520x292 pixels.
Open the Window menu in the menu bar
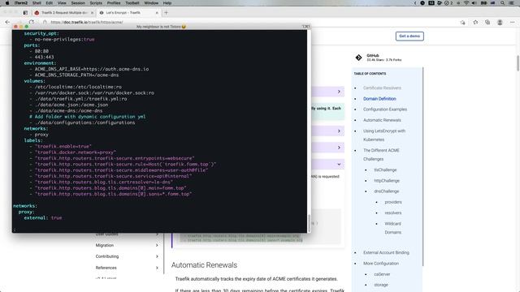point(151,3)
